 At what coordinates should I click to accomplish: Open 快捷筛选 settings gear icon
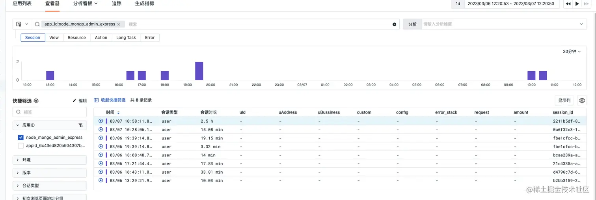pyautogui.click(x=36, y=101)
